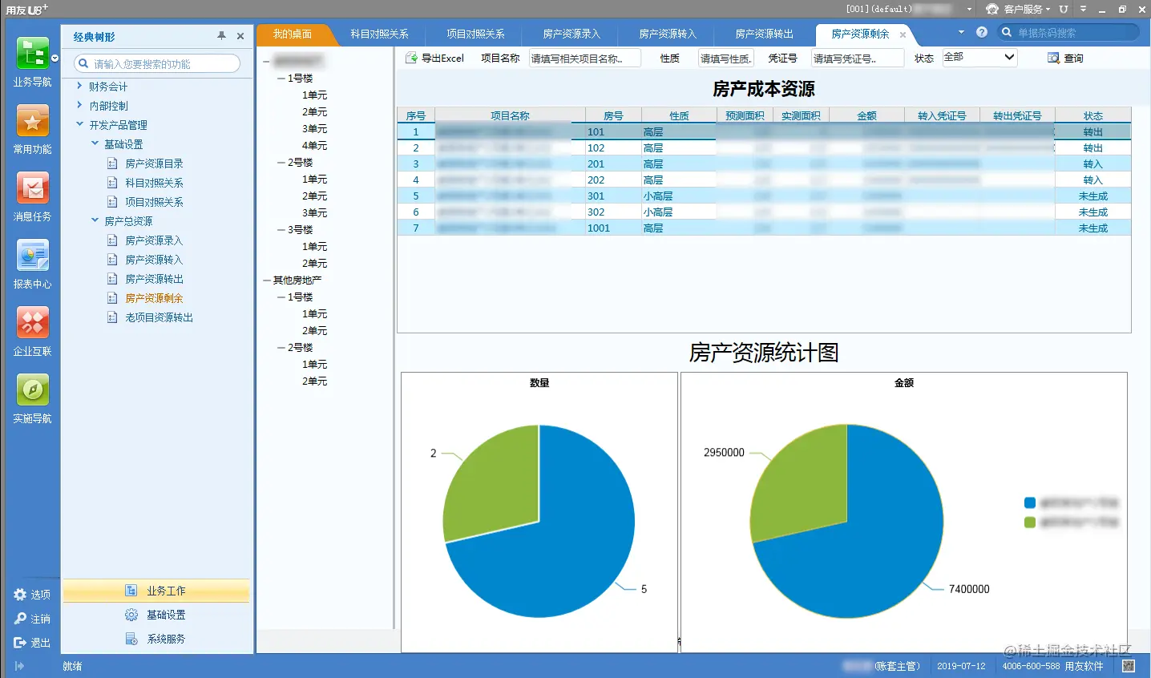
Task: Sort by the 房号 column header
Action: point(613,115)
